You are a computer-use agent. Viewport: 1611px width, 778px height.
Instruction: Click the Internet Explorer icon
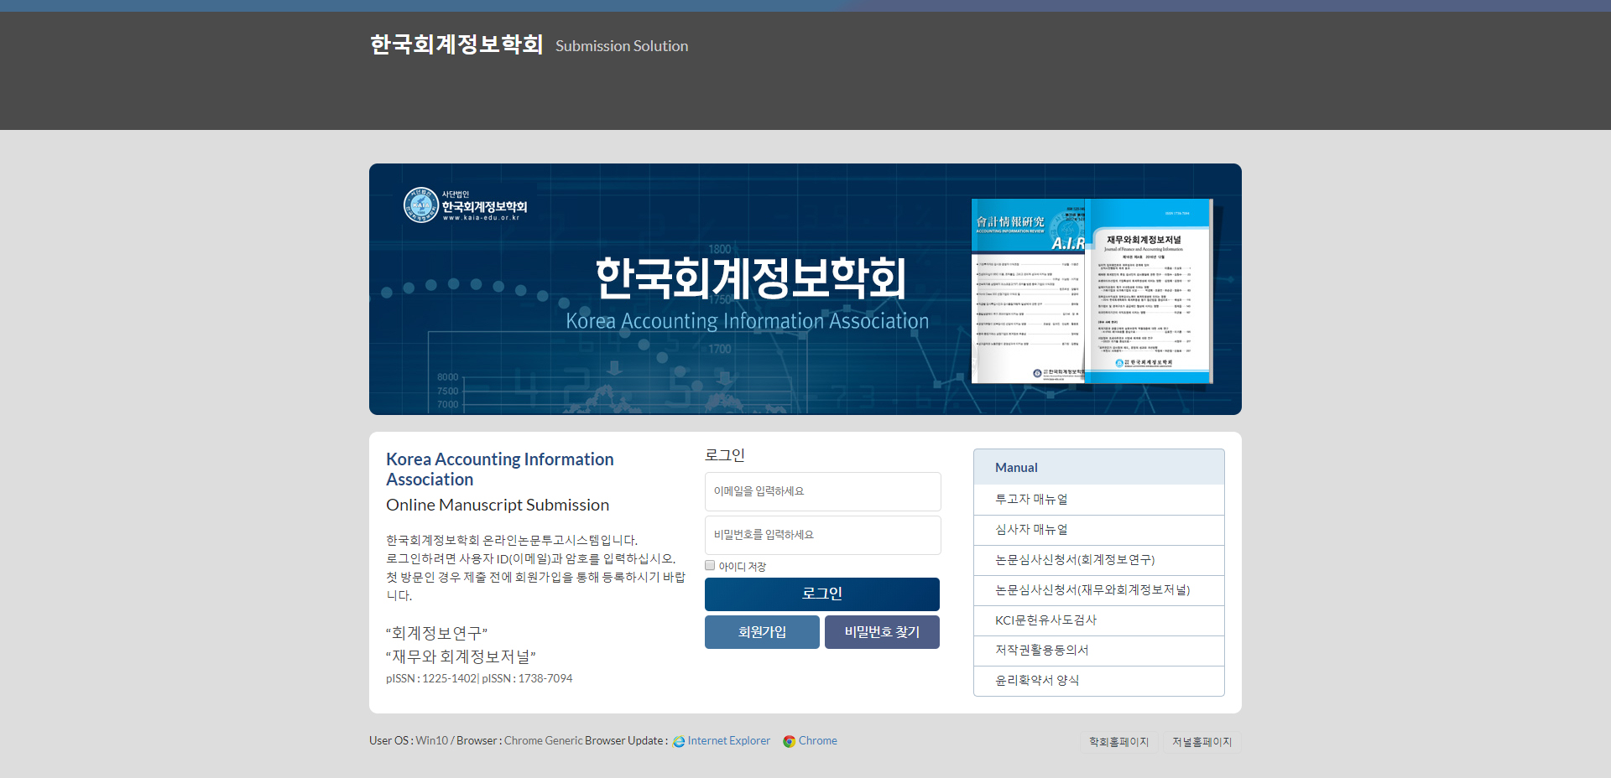coord(679,742)
